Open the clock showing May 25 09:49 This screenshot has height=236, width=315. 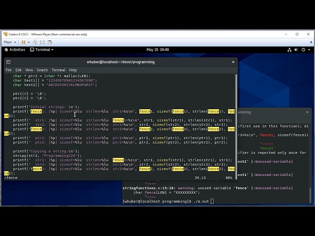click(x=157, y=50)
